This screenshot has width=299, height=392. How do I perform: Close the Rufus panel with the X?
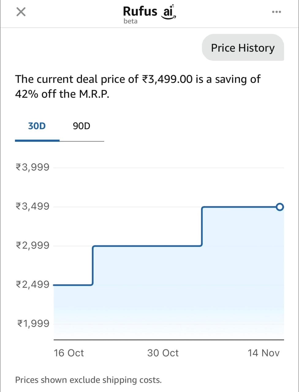(x=21, y=12)
